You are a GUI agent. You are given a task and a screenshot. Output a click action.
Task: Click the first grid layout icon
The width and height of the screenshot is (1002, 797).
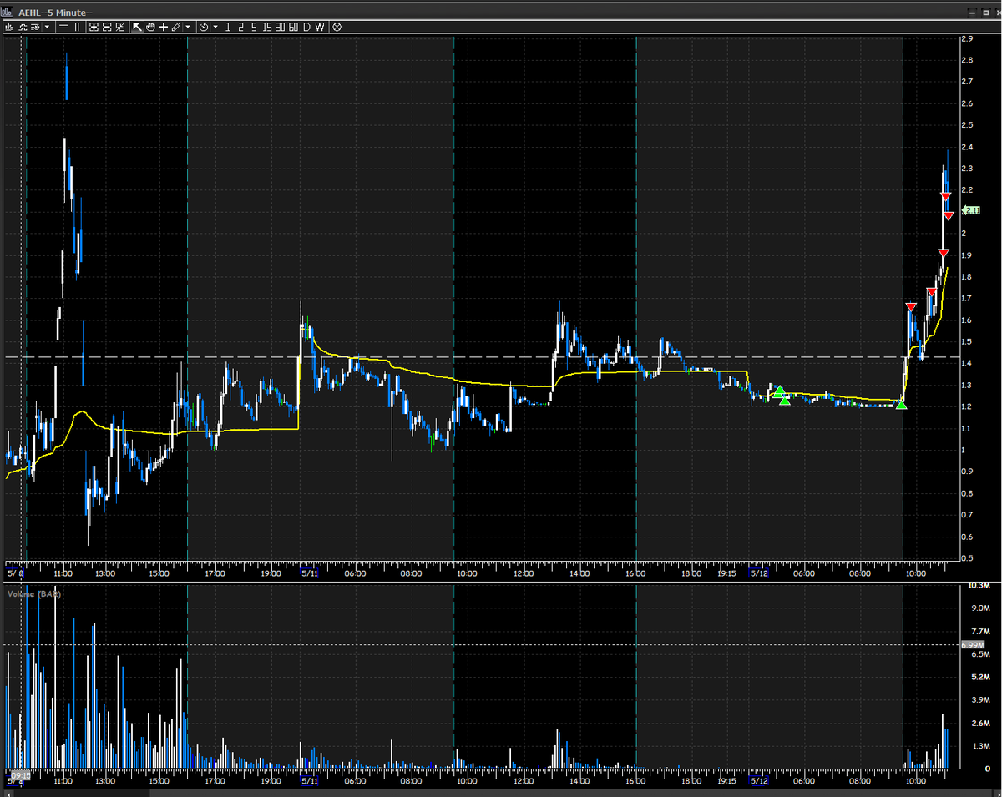tap(94, 27)
